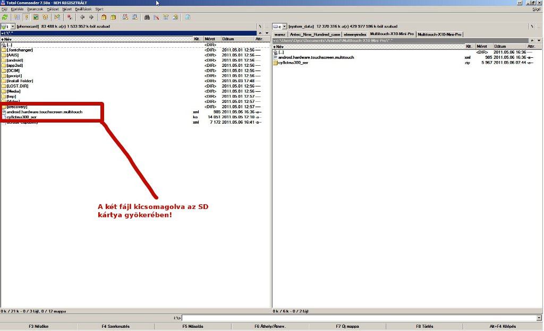Switch to the elmenyindex tab

point(355,34)
